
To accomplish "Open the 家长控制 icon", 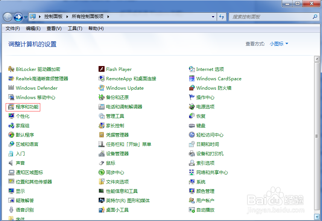I will pyautogui.click(x=102, y=126).
